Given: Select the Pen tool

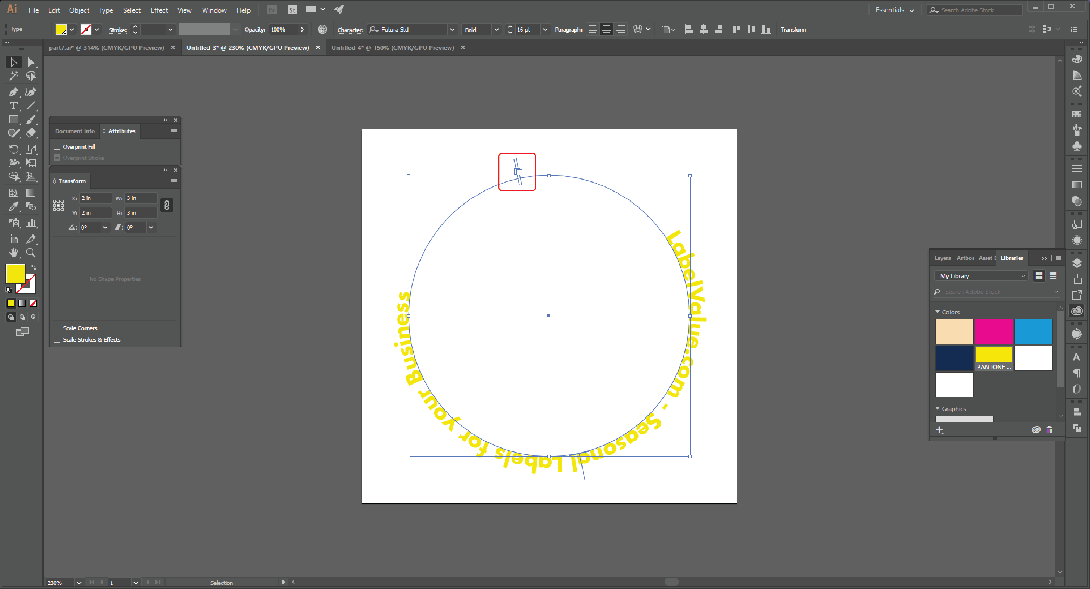Looking at the screenshot, I should (x=14, y=92).
